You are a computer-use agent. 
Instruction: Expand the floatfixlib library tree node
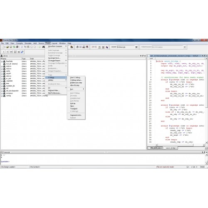click(x=2, y=61)
